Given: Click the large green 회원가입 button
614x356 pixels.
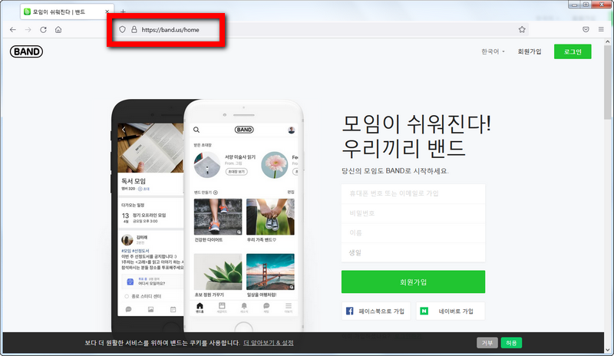Looking at the screenshot, I should coord(413,282).
